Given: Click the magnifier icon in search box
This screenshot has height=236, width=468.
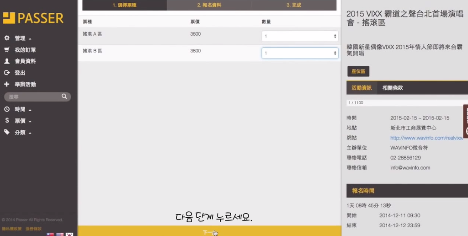Looking at the screenshot, I should pyautogui.click(x=64, y=97).
